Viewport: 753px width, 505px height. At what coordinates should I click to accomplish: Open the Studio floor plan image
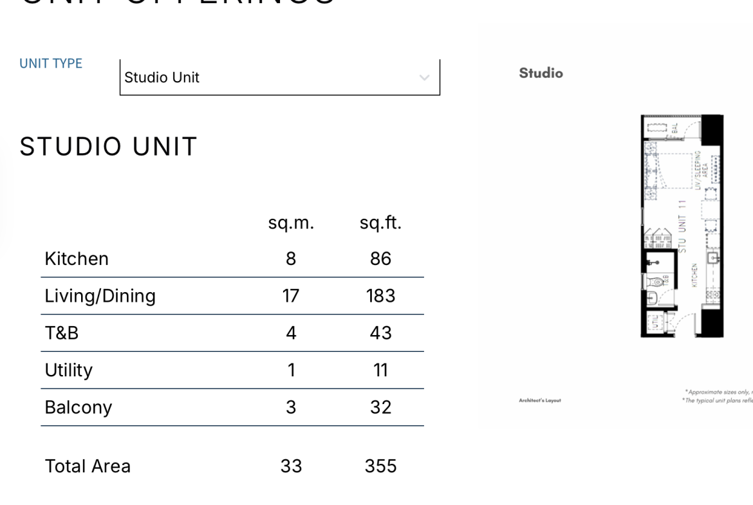tap(682, 226)
